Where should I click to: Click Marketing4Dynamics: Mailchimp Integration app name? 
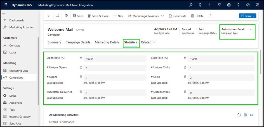(x=65, y=5)
